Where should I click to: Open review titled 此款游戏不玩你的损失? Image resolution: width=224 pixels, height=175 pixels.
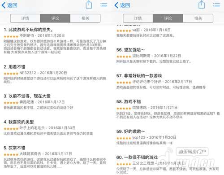coord(28,30)
